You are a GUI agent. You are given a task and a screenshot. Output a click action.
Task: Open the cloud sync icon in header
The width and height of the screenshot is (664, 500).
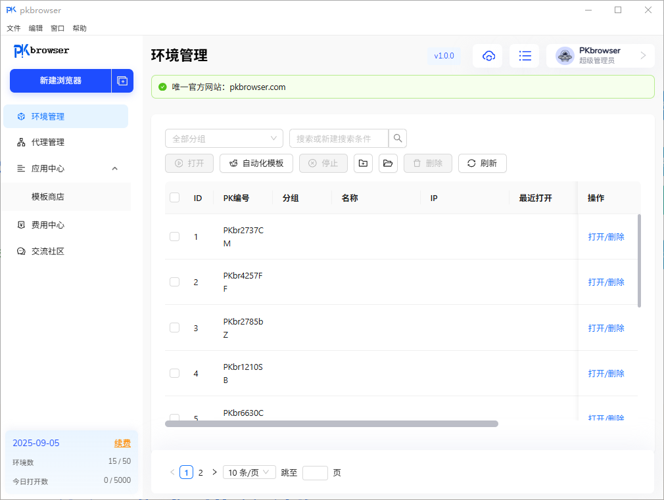point(488,56)
